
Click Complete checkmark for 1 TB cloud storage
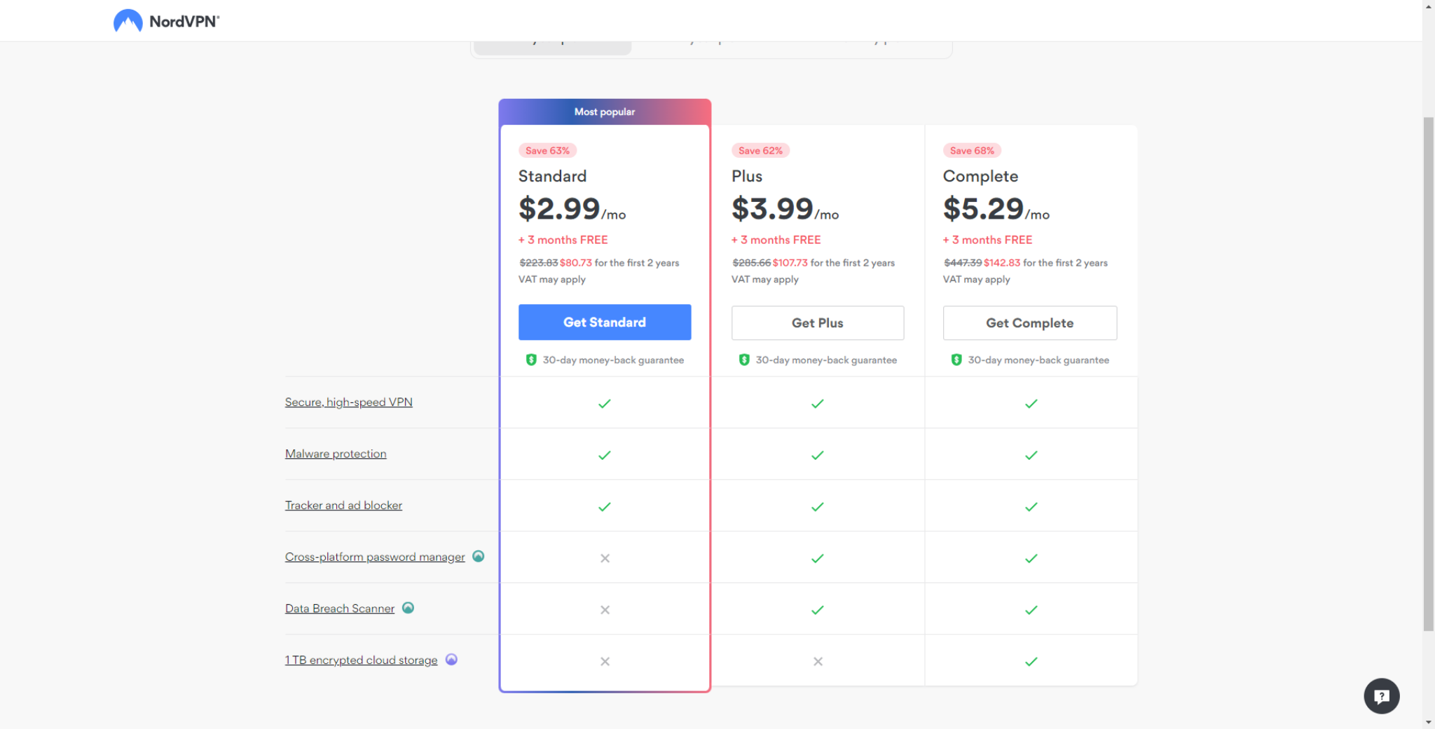coord(1031,661)
